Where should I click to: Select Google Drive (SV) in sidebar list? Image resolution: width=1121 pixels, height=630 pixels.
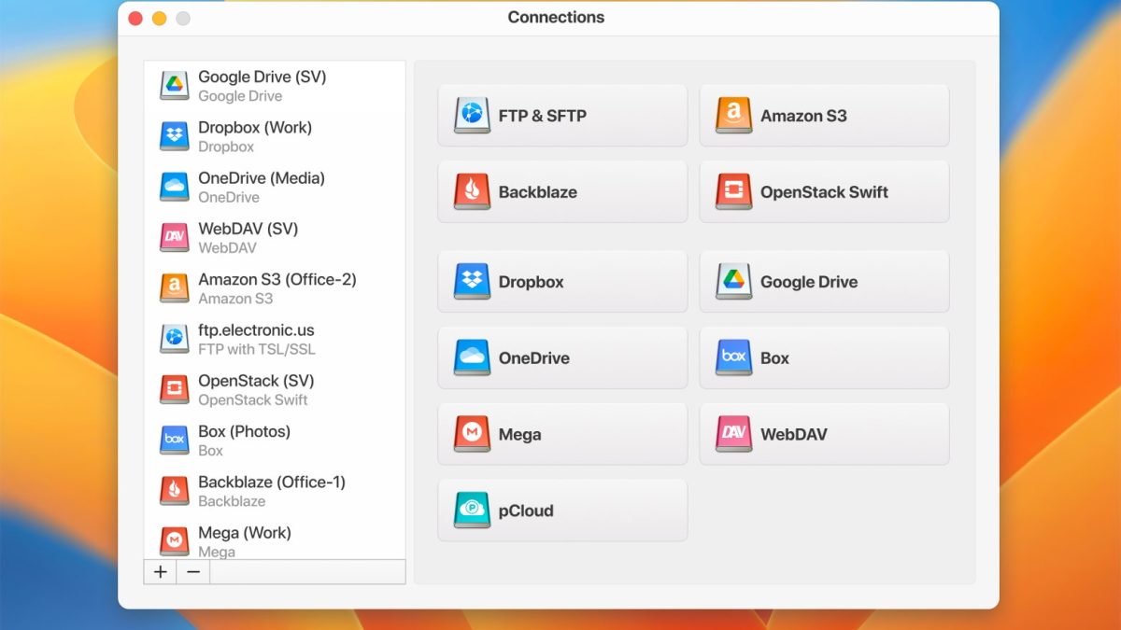(x=262, y=86)
